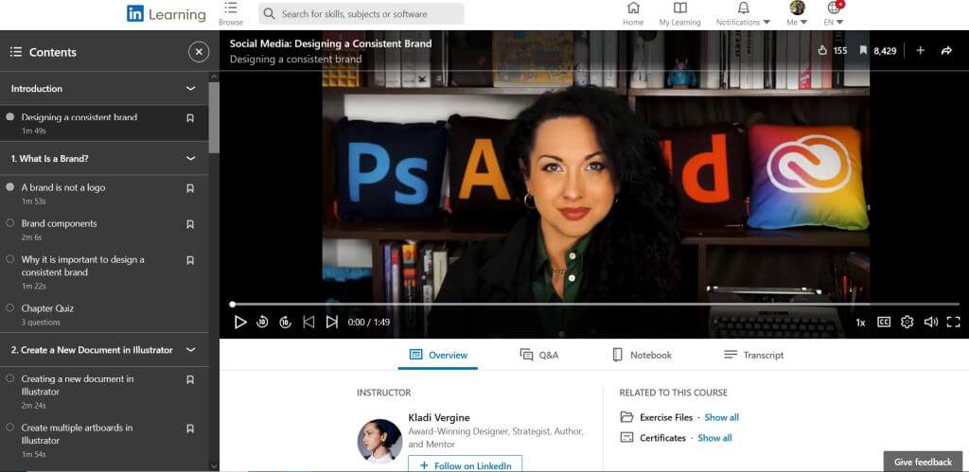Bookmark 'A brand is not a logo'
This screenshot has height=472, width=969.
coord(190,188)
